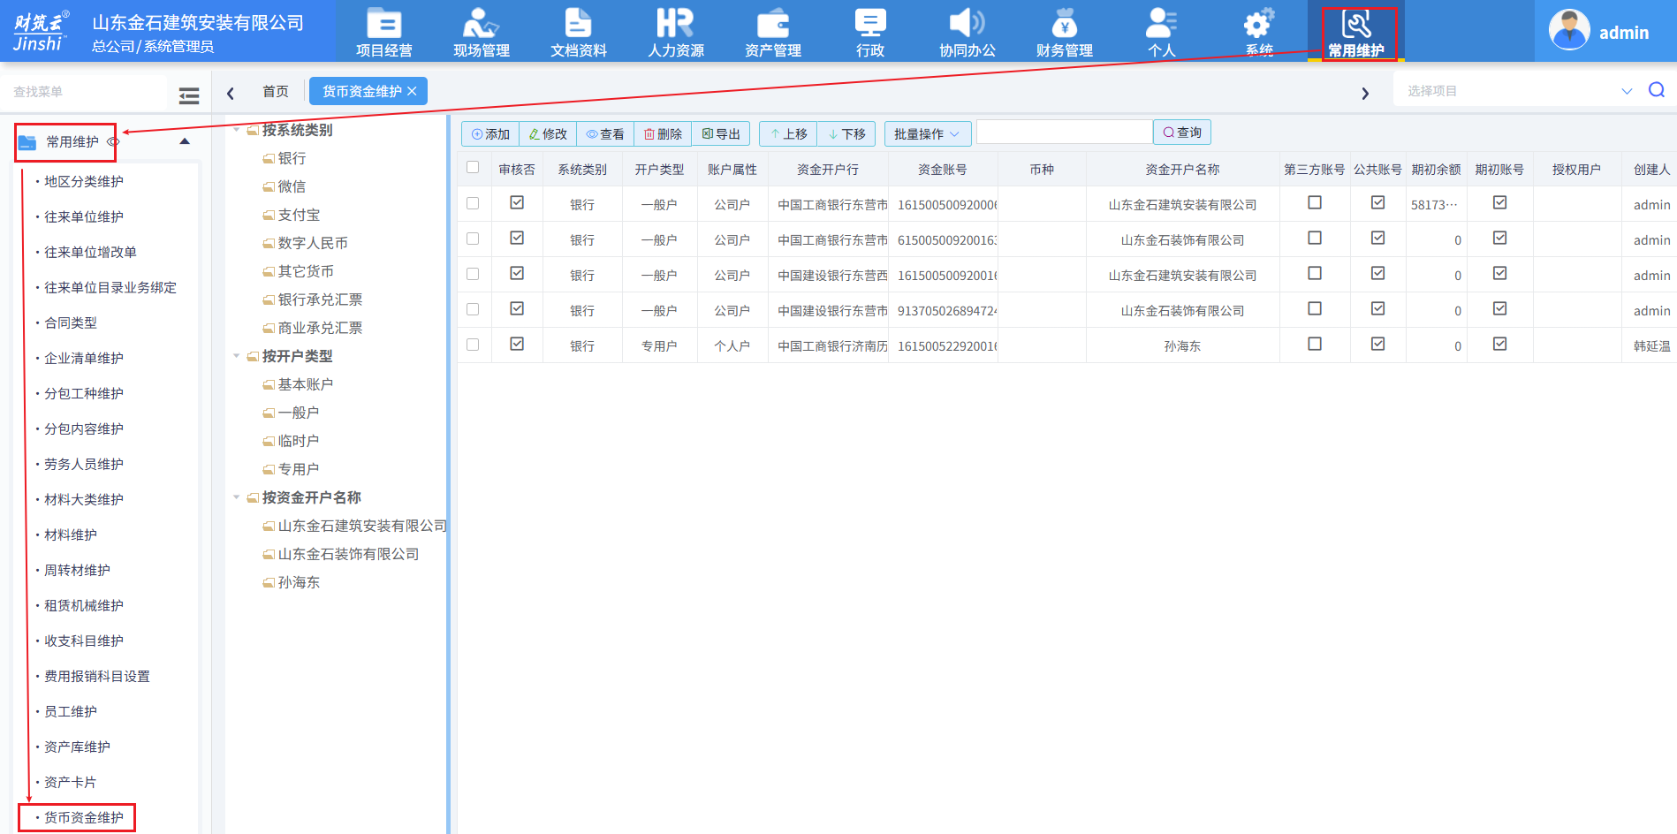Click the 添加 button

click(x=490, y=133)
